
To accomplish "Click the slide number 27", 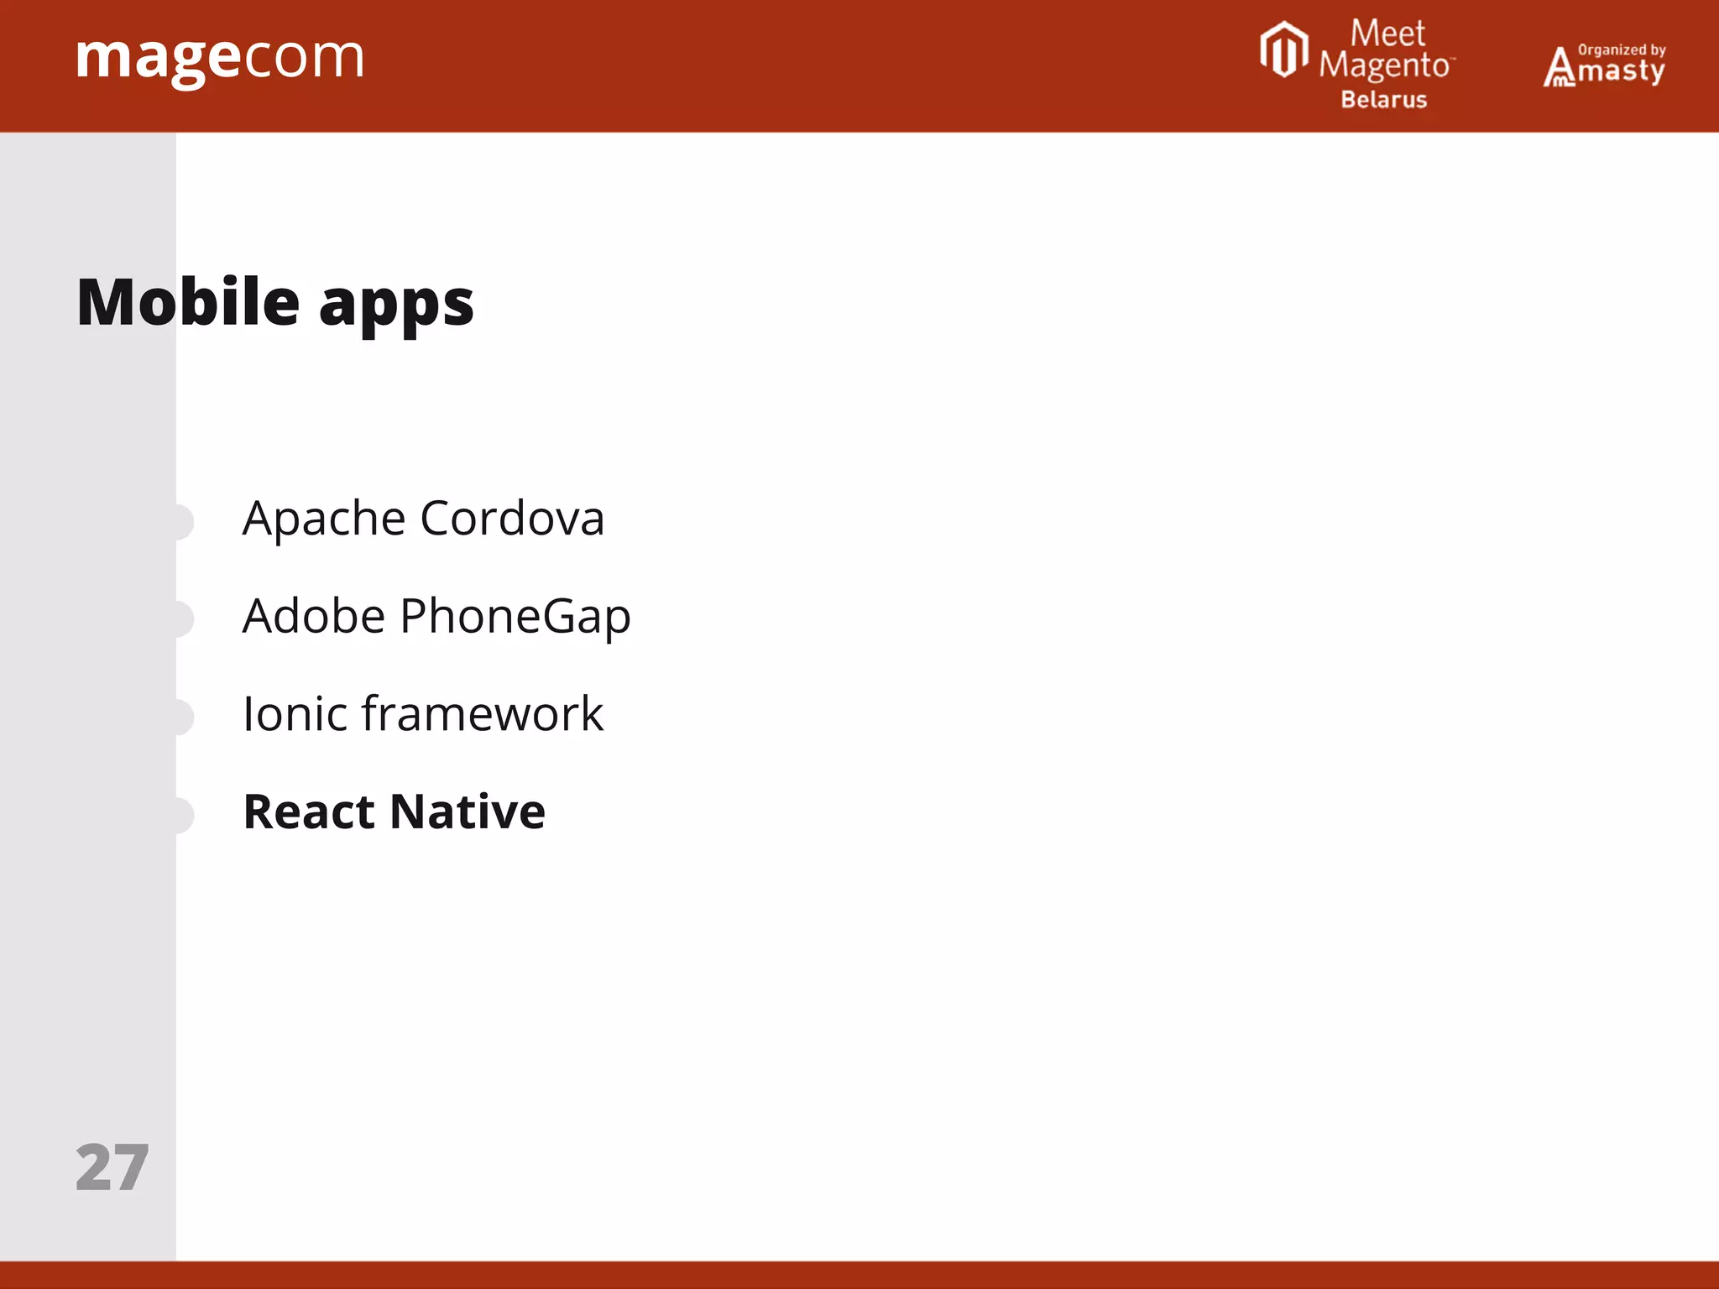I will pos(112,1167).
